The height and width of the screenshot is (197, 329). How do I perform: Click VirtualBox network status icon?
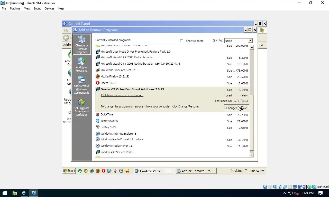click(280, 187)
